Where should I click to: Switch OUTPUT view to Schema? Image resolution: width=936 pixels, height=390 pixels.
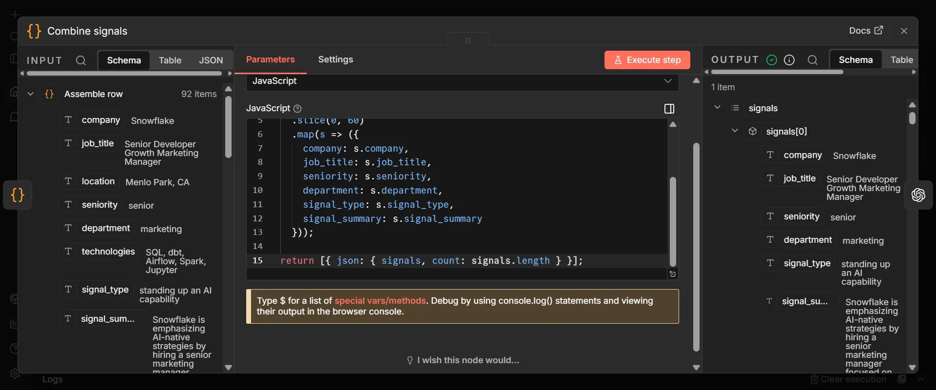pos(856,60)
